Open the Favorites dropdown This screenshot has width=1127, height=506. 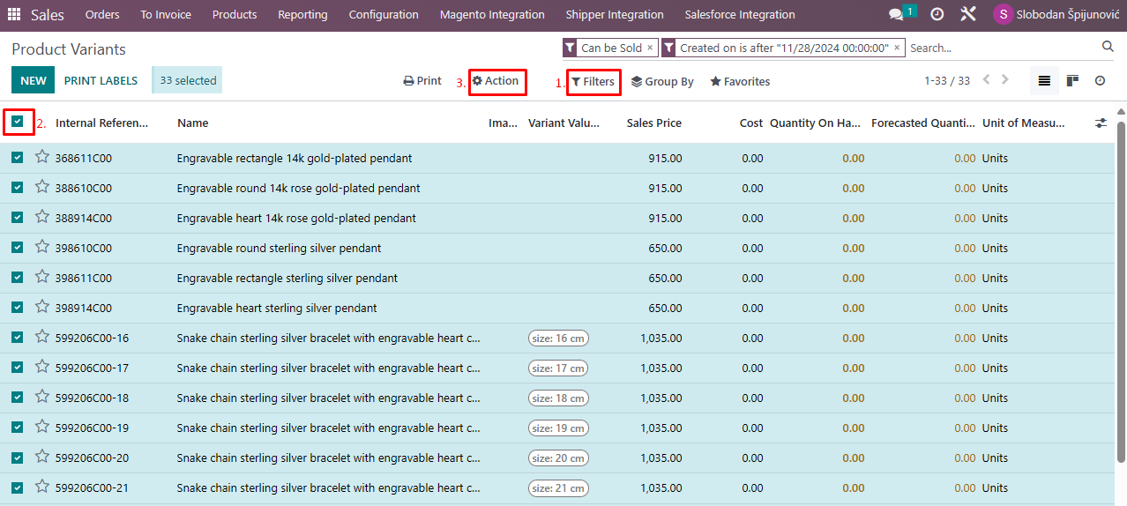coord(740,82)
